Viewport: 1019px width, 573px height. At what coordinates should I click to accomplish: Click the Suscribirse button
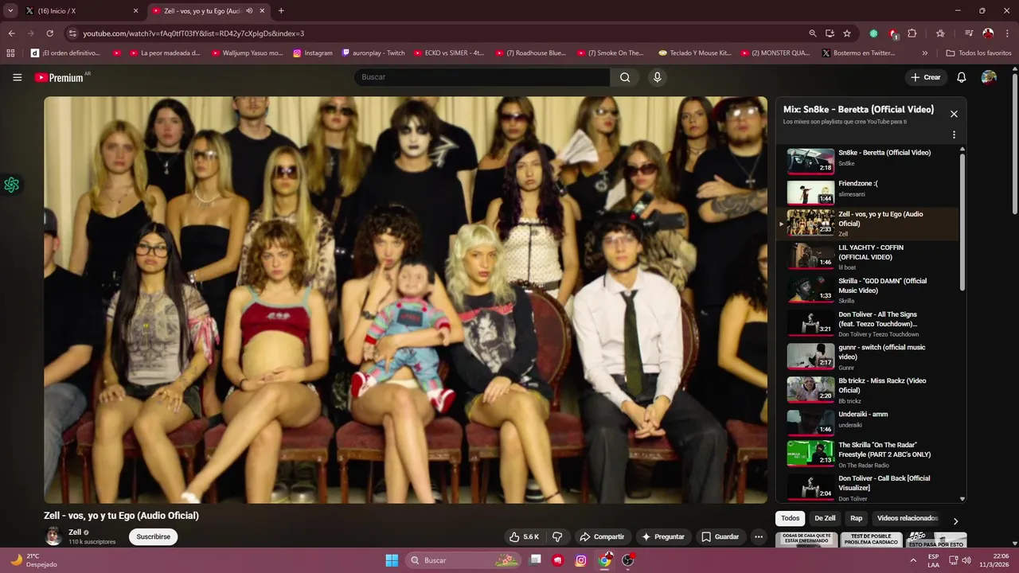(153, 536)
